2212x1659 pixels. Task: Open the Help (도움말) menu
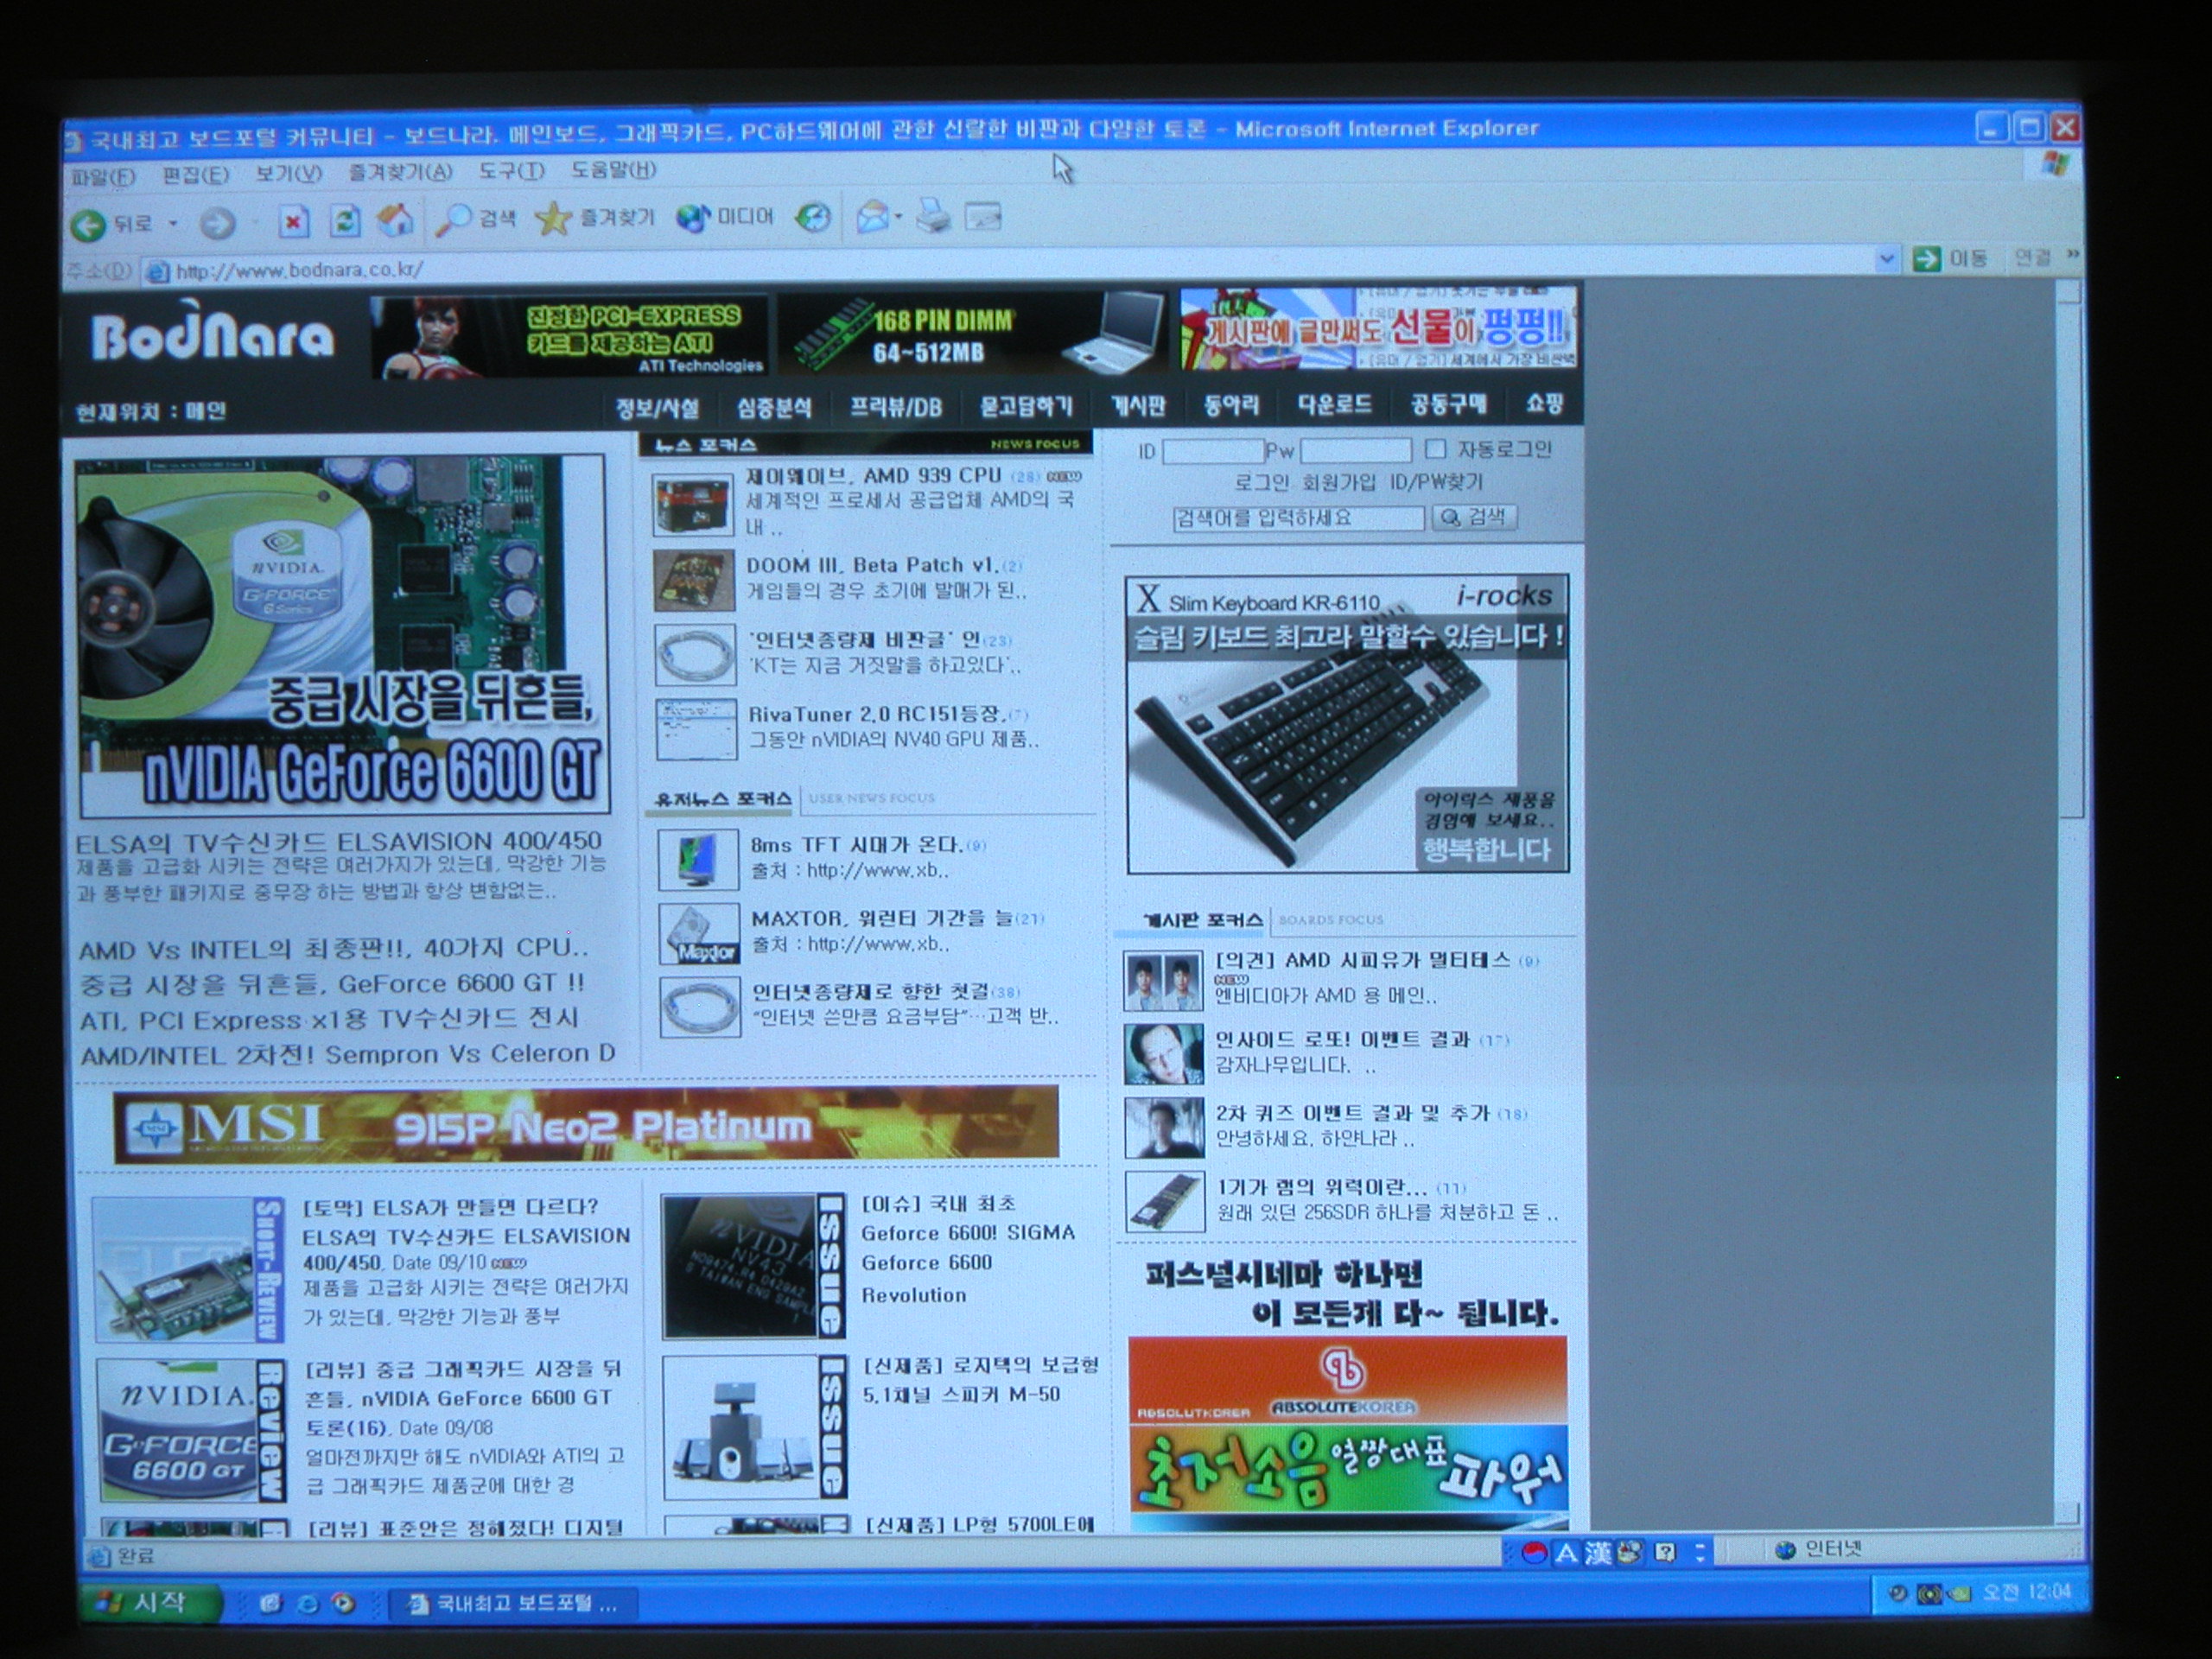[613, 170]
